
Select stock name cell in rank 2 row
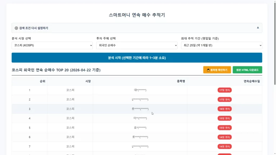coord(140,99)
